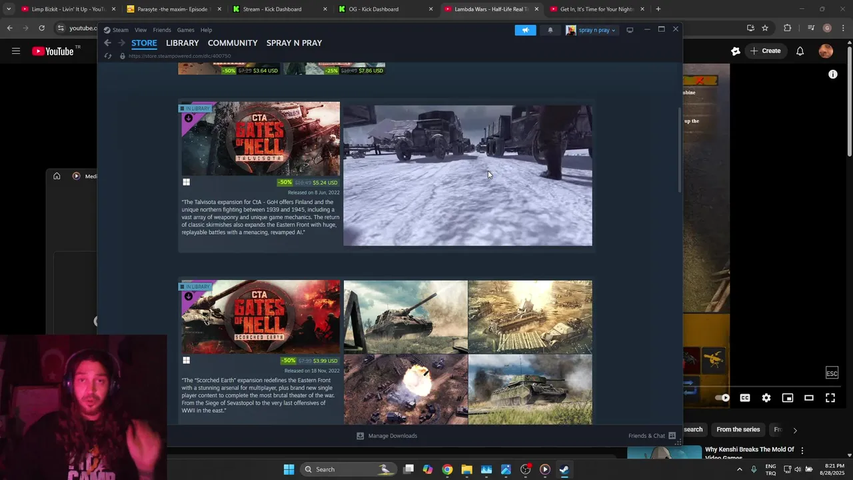Open Windows Start menu

(289, 469)
